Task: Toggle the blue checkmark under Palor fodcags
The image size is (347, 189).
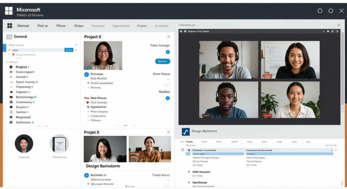Action: [167, 52]
